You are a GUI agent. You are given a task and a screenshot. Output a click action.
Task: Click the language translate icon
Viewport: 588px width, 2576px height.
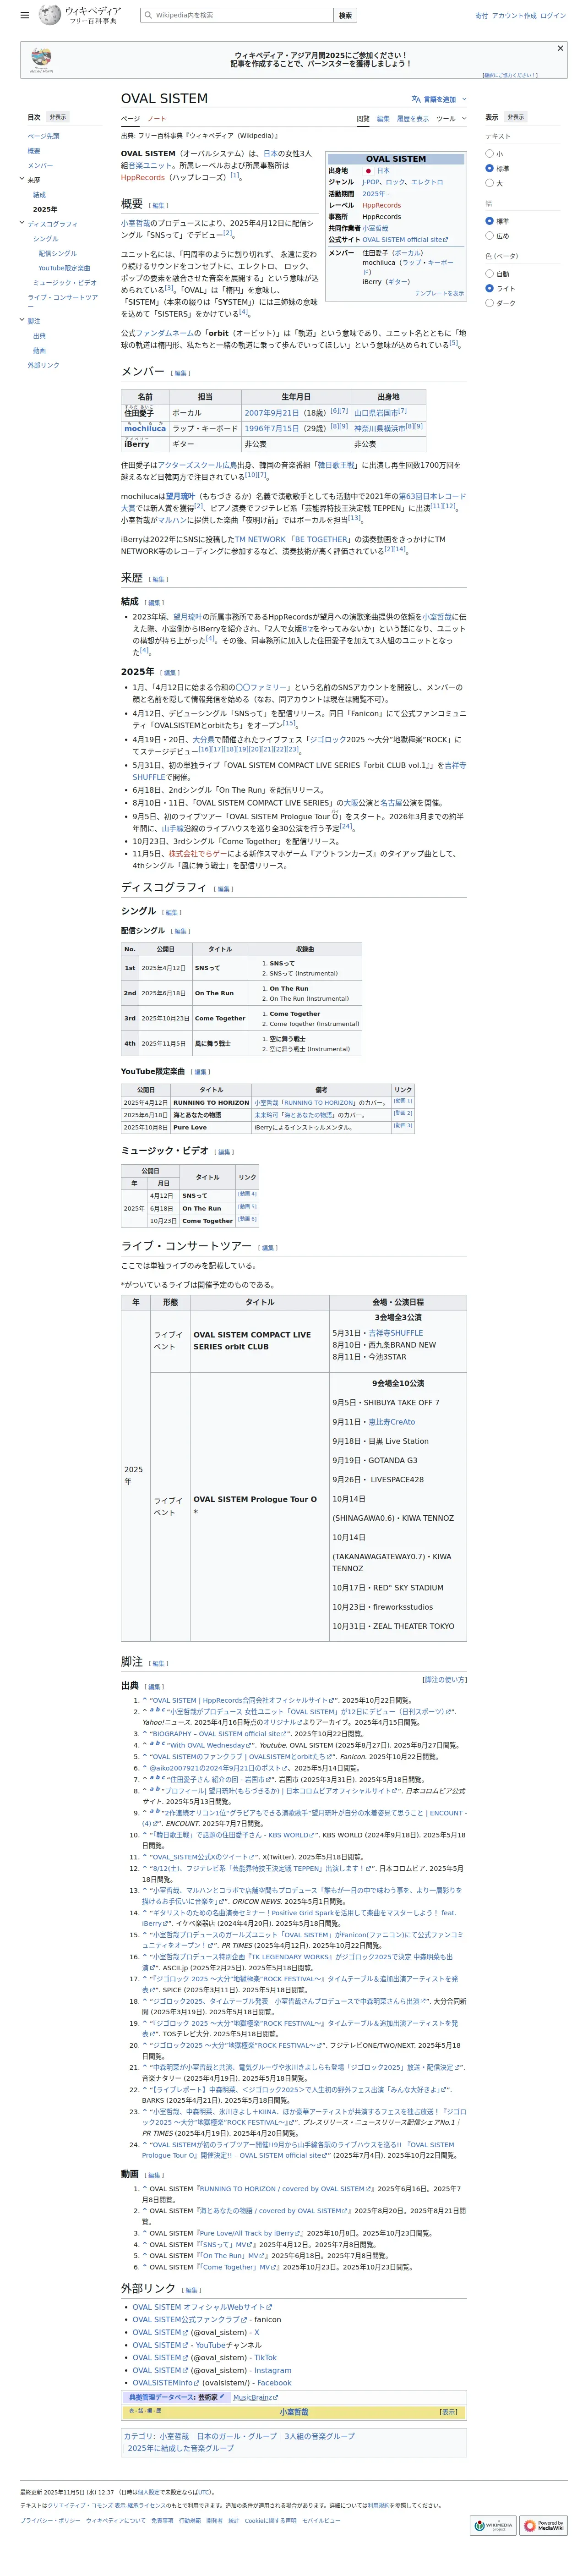tap(416, 99)
